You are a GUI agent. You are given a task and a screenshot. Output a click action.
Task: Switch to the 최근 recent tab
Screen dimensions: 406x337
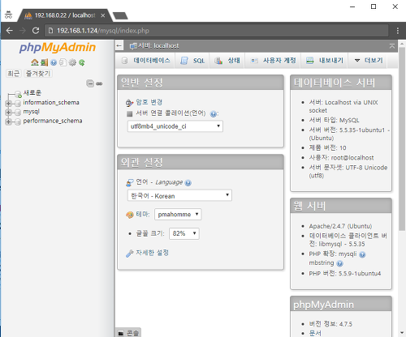tap(14, 74)
